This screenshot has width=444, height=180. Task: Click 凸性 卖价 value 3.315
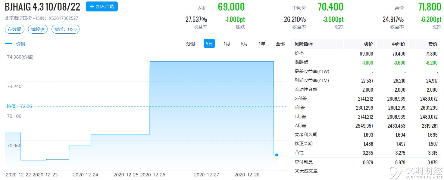(x=433, y=153)
